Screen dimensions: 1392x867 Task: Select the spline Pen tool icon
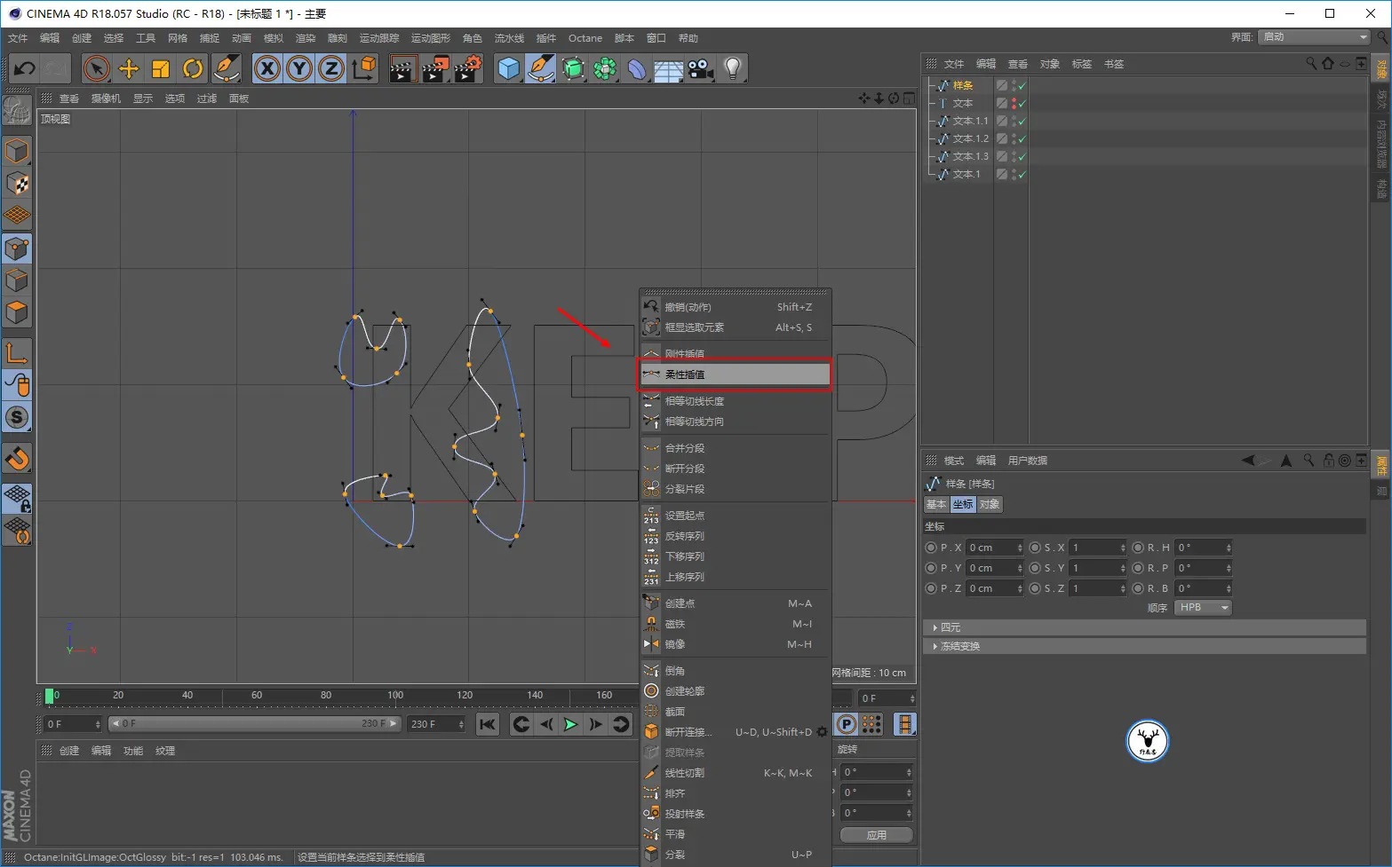(x=541, y=68)
